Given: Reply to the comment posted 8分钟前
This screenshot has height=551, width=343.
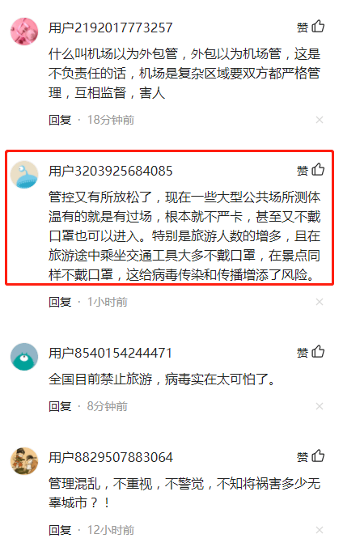Looking at the screenshot, I should coord(60,406).
